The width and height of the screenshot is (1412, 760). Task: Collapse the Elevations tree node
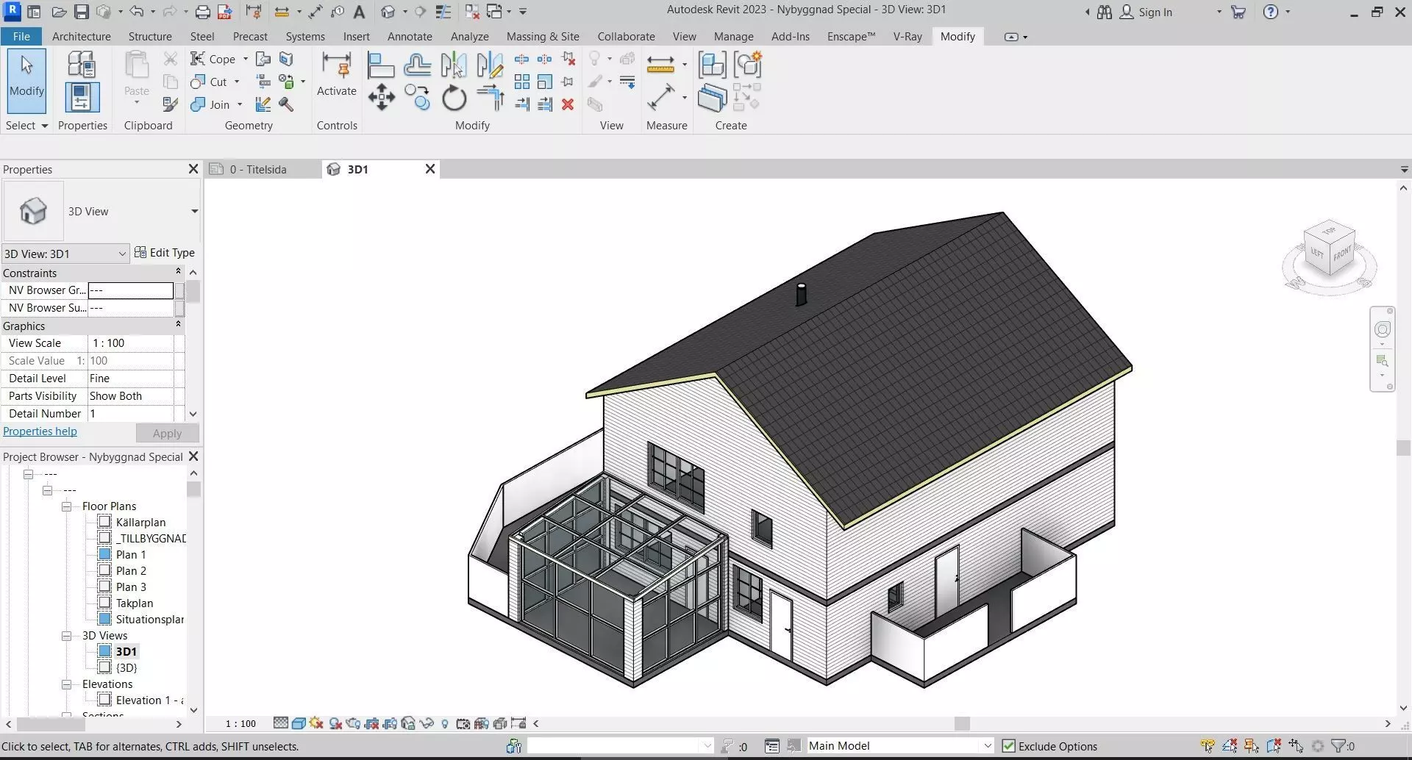66,684
